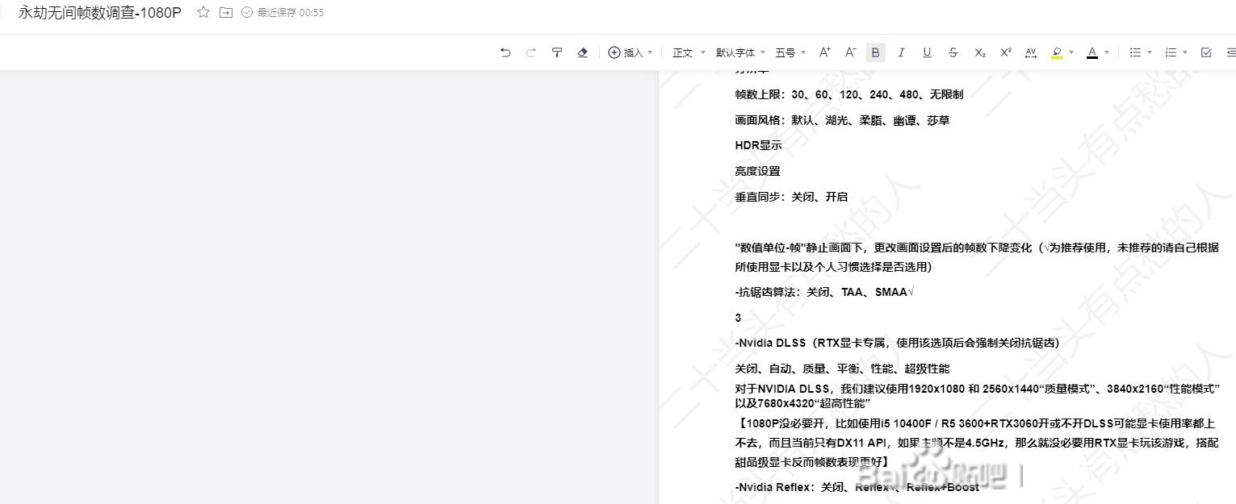Star the document as a favorite
1236x504 pixels.
(203, 13)
